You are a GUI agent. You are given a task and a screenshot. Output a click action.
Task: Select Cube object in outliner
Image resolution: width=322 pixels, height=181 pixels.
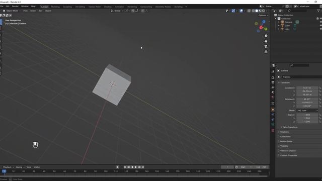pyautogui.click(x=287, y=26)
